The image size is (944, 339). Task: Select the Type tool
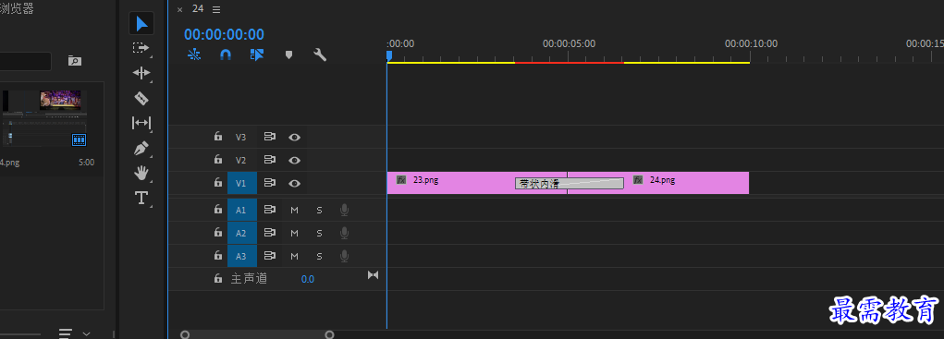point(141,198)
